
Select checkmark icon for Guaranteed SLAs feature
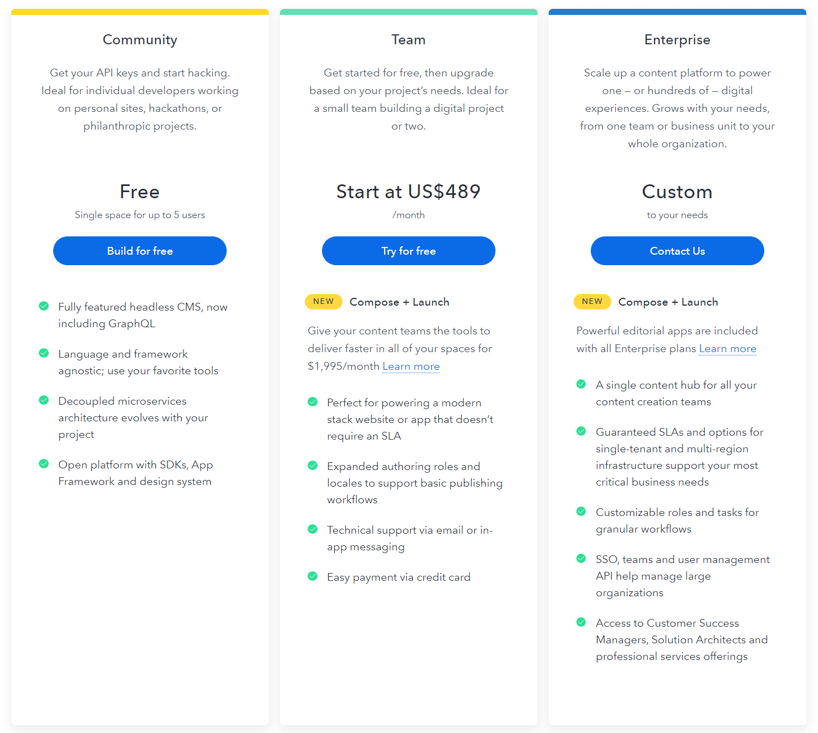click(x=581, y=431)
